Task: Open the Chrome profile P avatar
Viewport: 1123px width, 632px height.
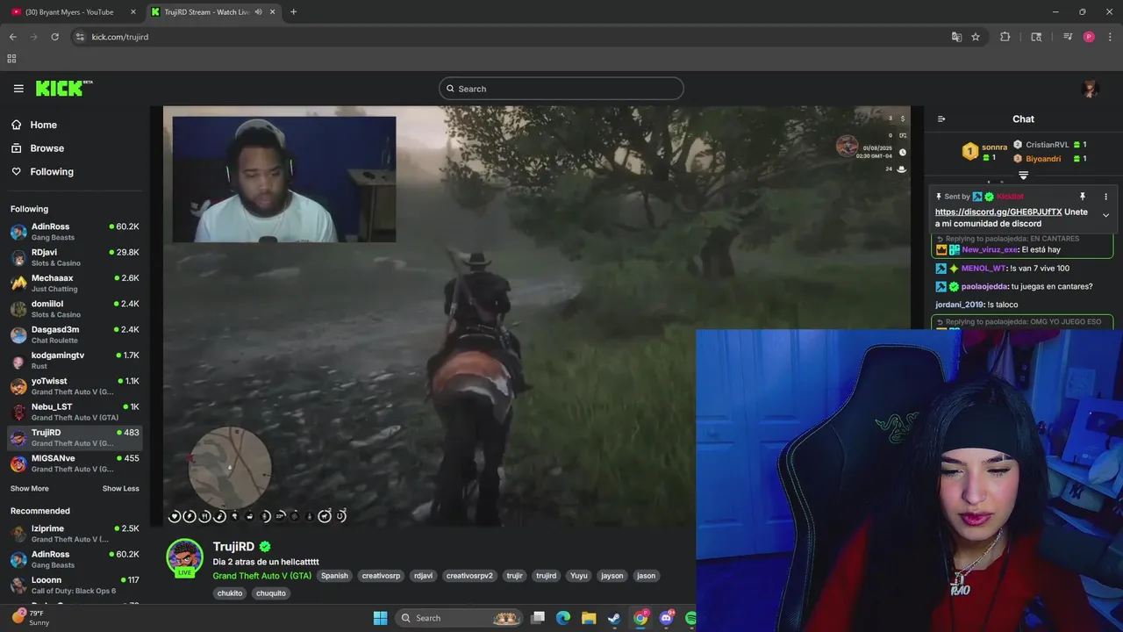Action: point(1089,37)
